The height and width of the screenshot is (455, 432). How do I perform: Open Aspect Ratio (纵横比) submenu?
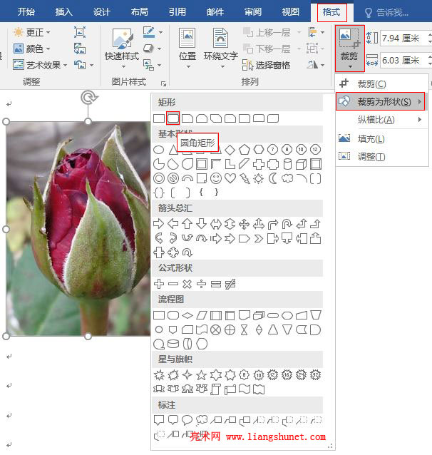point(381,120)
